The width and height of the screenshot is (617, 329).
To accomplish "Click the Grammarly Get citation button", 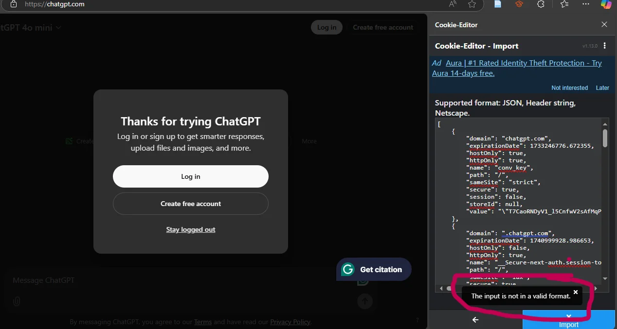I will pos(374,269).
